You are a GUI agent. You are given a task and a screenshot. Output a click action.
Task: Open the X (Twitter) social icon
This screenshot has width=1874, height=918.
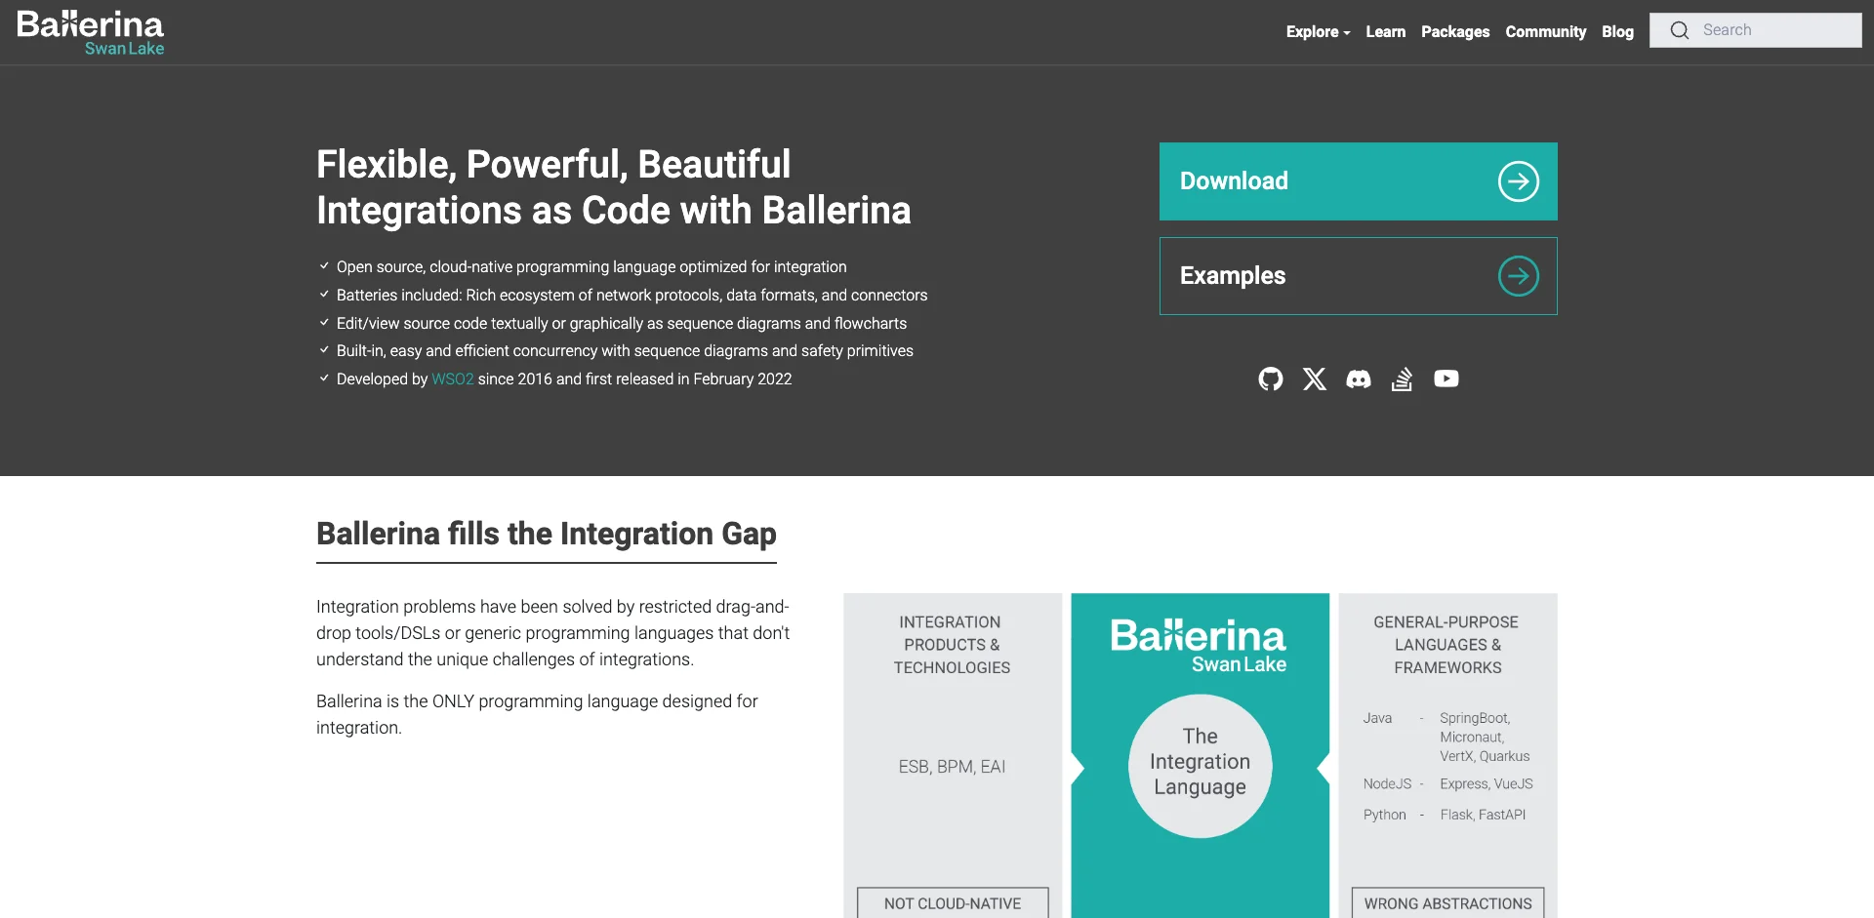coord(1315,379)
